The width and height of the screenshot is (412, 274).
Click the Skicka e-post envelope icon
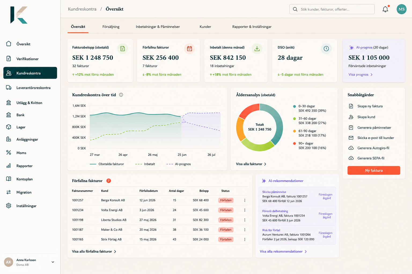coord(351,138)
